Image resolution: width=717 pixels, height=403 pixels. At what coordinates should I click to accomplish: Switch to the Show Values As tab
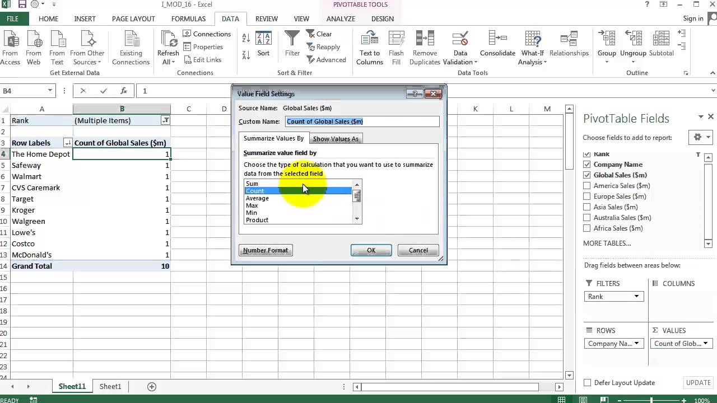336,139
